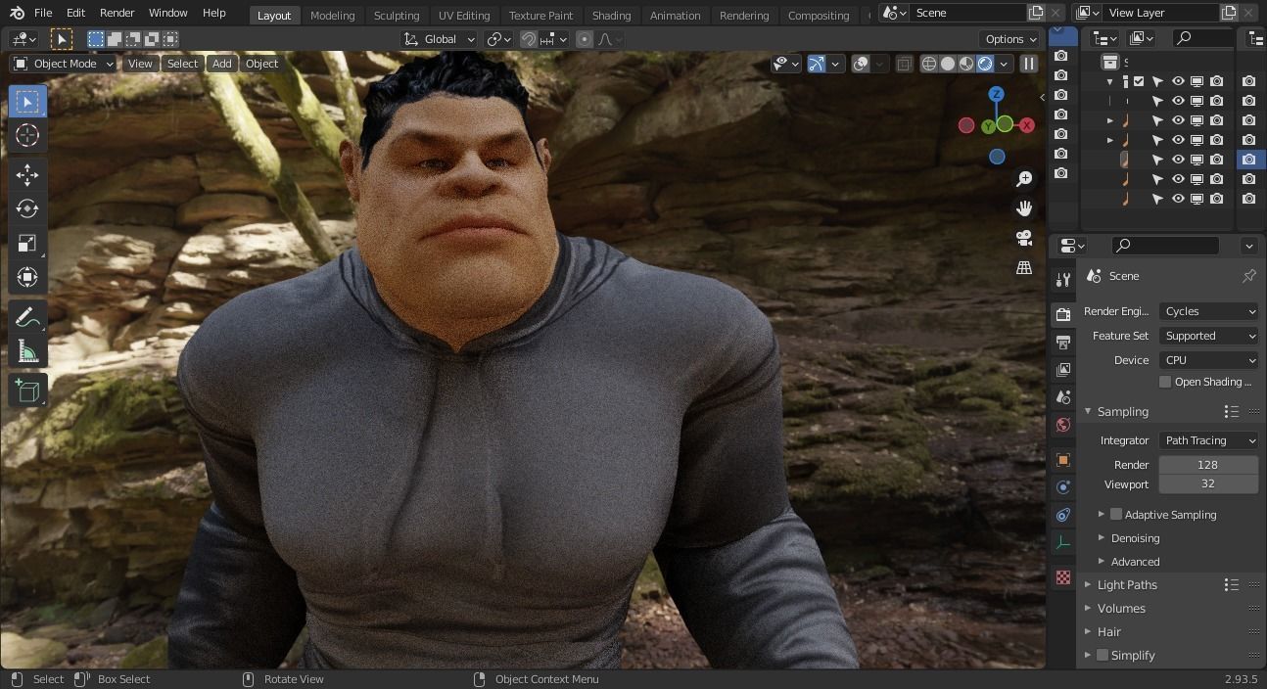The height and width of the screenshot is (689, 1267).
Task: Open the Object Data properties tab
Action: coord(1063,542)
